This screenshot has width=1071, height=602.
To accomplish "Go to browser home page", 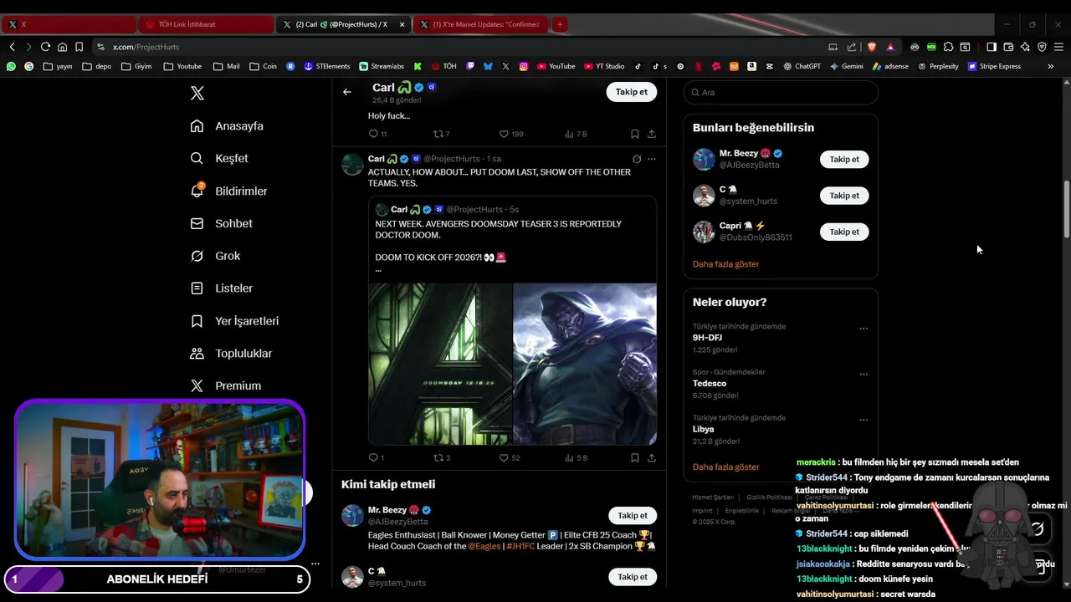I will [62, 47].
